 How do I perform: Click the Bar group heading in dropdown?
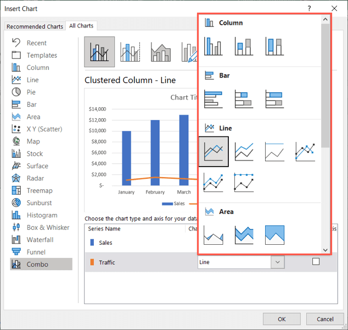(224, 75)
